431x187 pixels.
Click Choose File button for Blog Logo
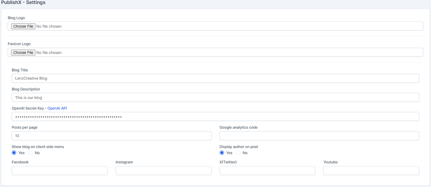[23, 26]
